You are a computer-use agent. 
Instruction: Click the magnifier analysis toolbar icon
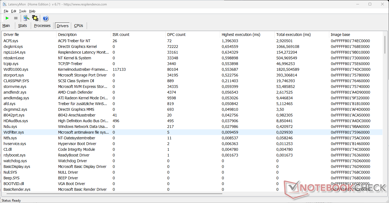click(x=26, y=18)
